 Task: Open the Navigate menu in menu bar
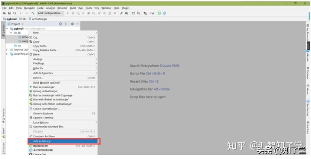(x=29, y=8)
